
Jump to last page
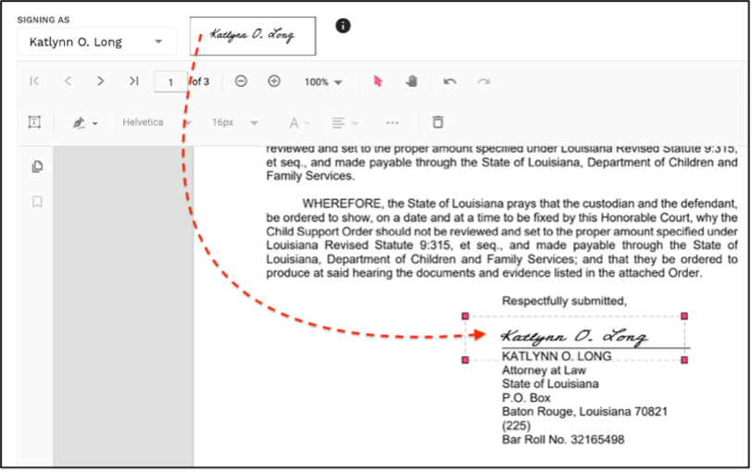point(133,81)
